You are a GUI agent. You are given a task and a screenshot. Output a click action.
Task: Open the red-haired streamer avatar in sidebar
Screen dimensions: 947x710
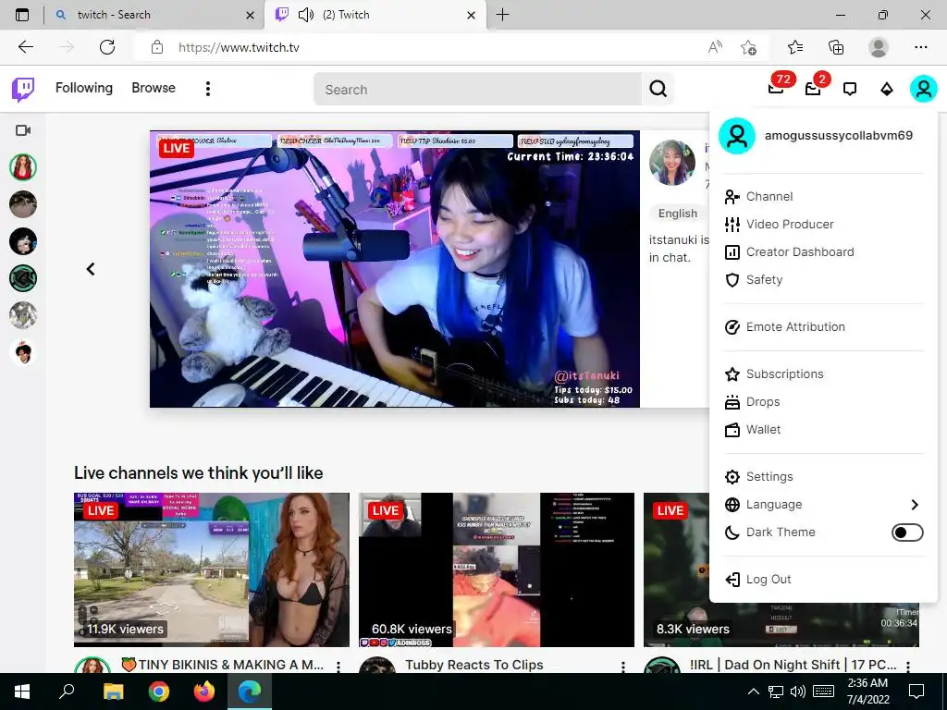tap(23, 167)
